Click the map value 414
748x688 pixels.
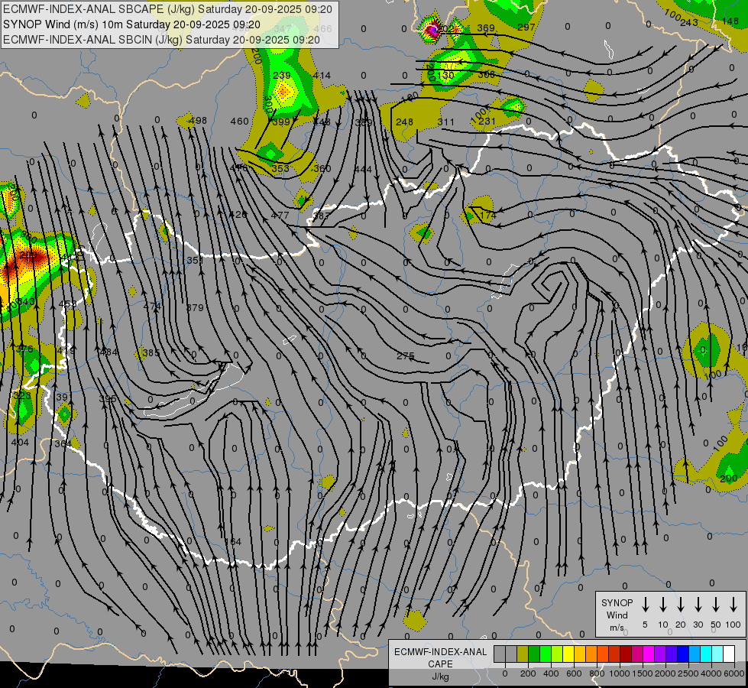click(x=322, y=75)
